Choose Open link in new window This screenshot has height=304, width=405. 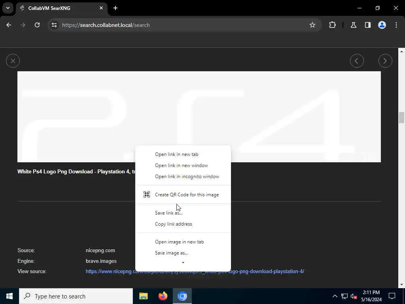pyautogui.click(x=183, y=165)
